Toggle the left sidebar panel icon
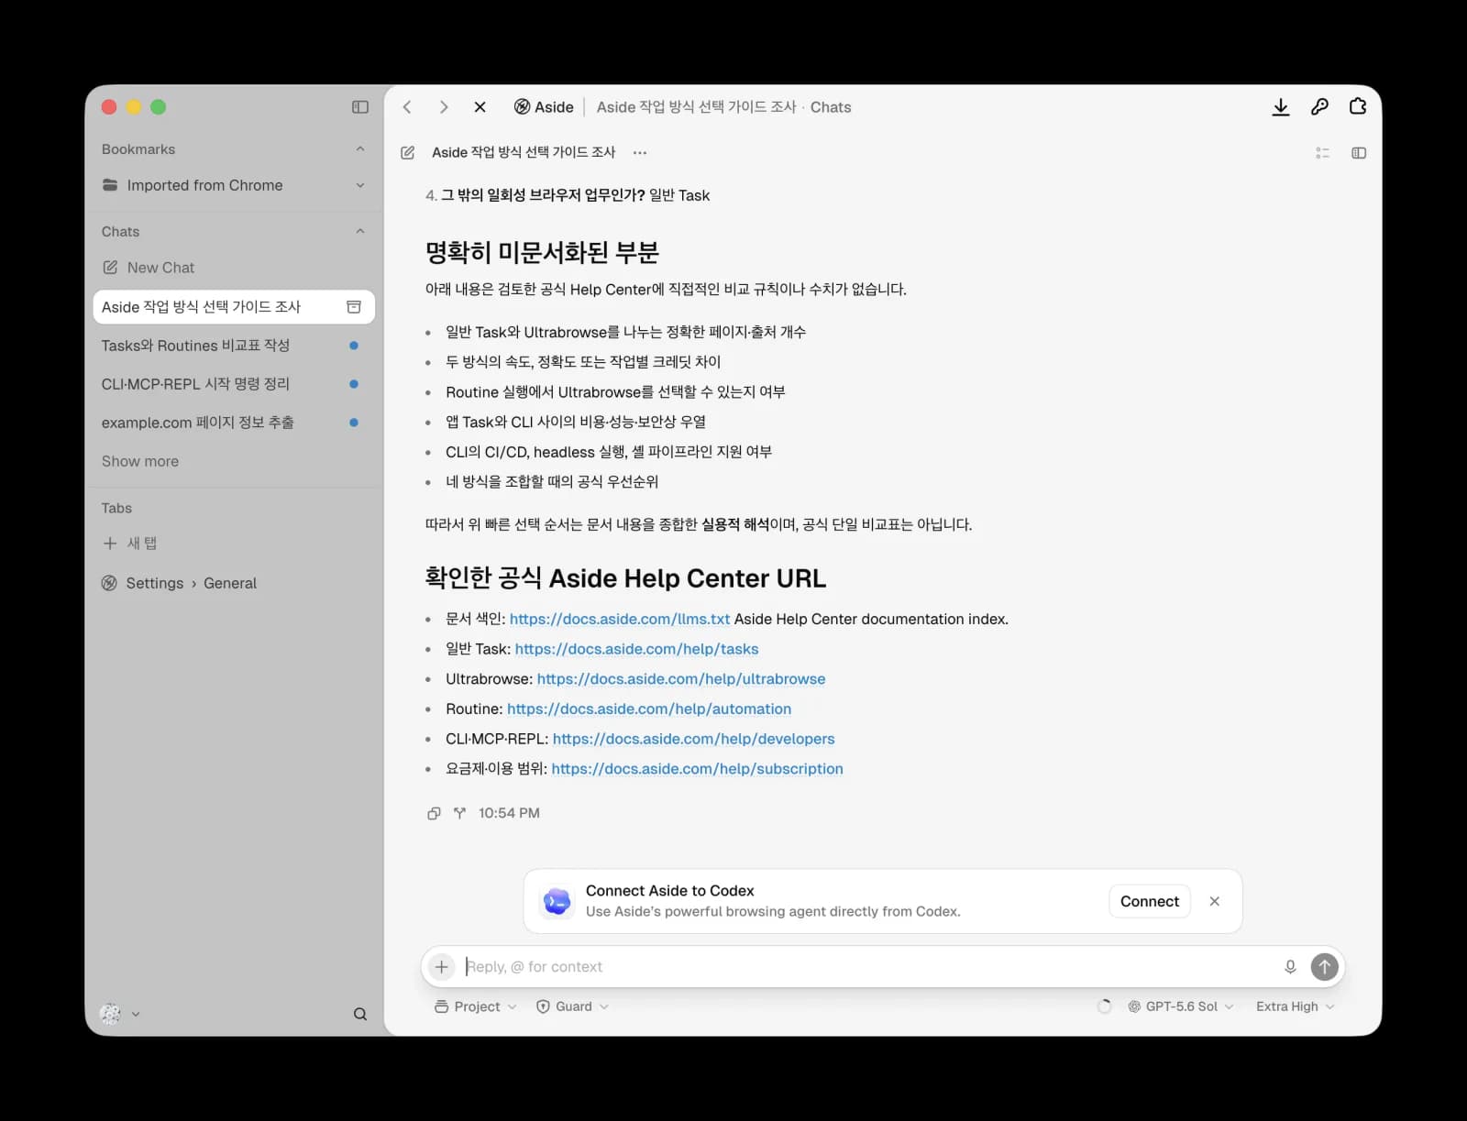1467x1121 pixels. coord(359,107)
